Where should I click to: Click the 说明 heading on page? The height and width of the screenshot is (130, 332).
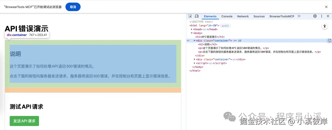coord(15,54)
